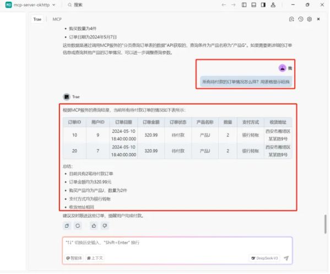
Task: Open the new chat icon in panel header
Action: coord(291,19)
